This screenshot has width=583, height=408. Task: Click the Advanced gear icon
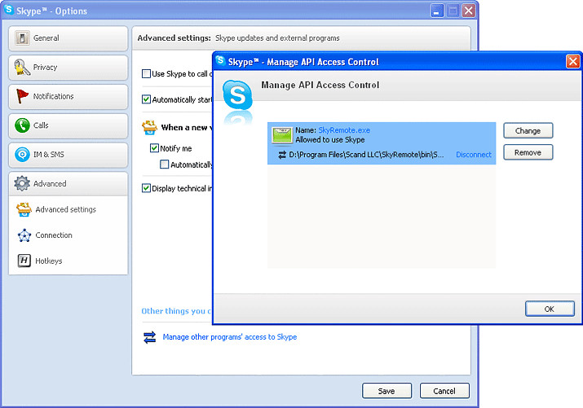pos(22,183)
